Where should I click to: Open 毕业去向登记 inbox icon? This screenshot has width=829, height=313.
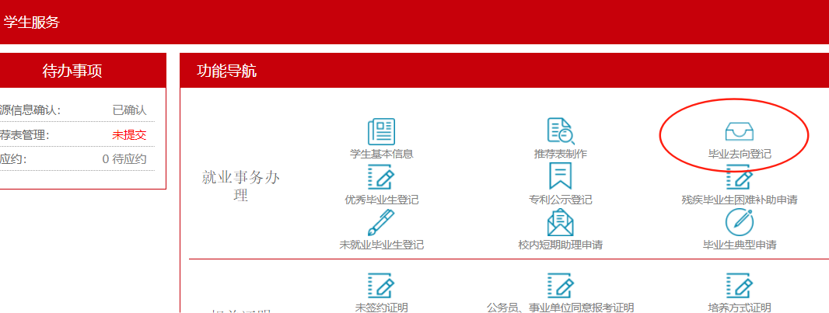tap(739, 131)
